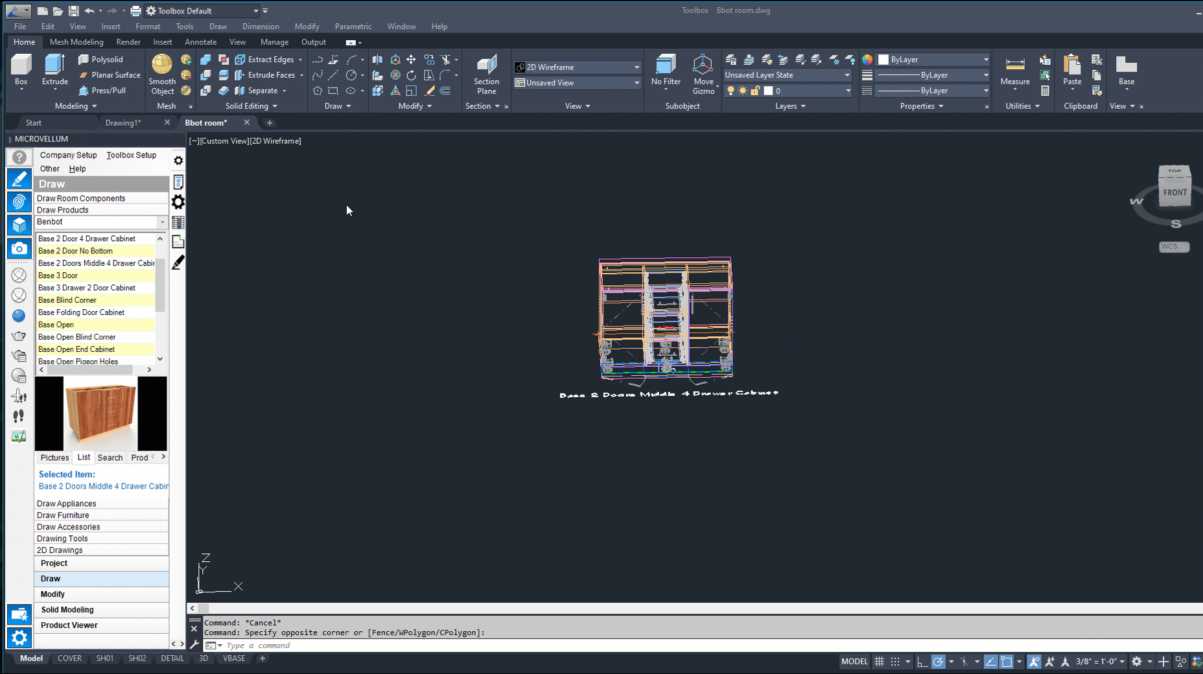Viewport: 1203px width, 674px height.
Task: Toggle grid display in status bar
Action: point(879,662)
